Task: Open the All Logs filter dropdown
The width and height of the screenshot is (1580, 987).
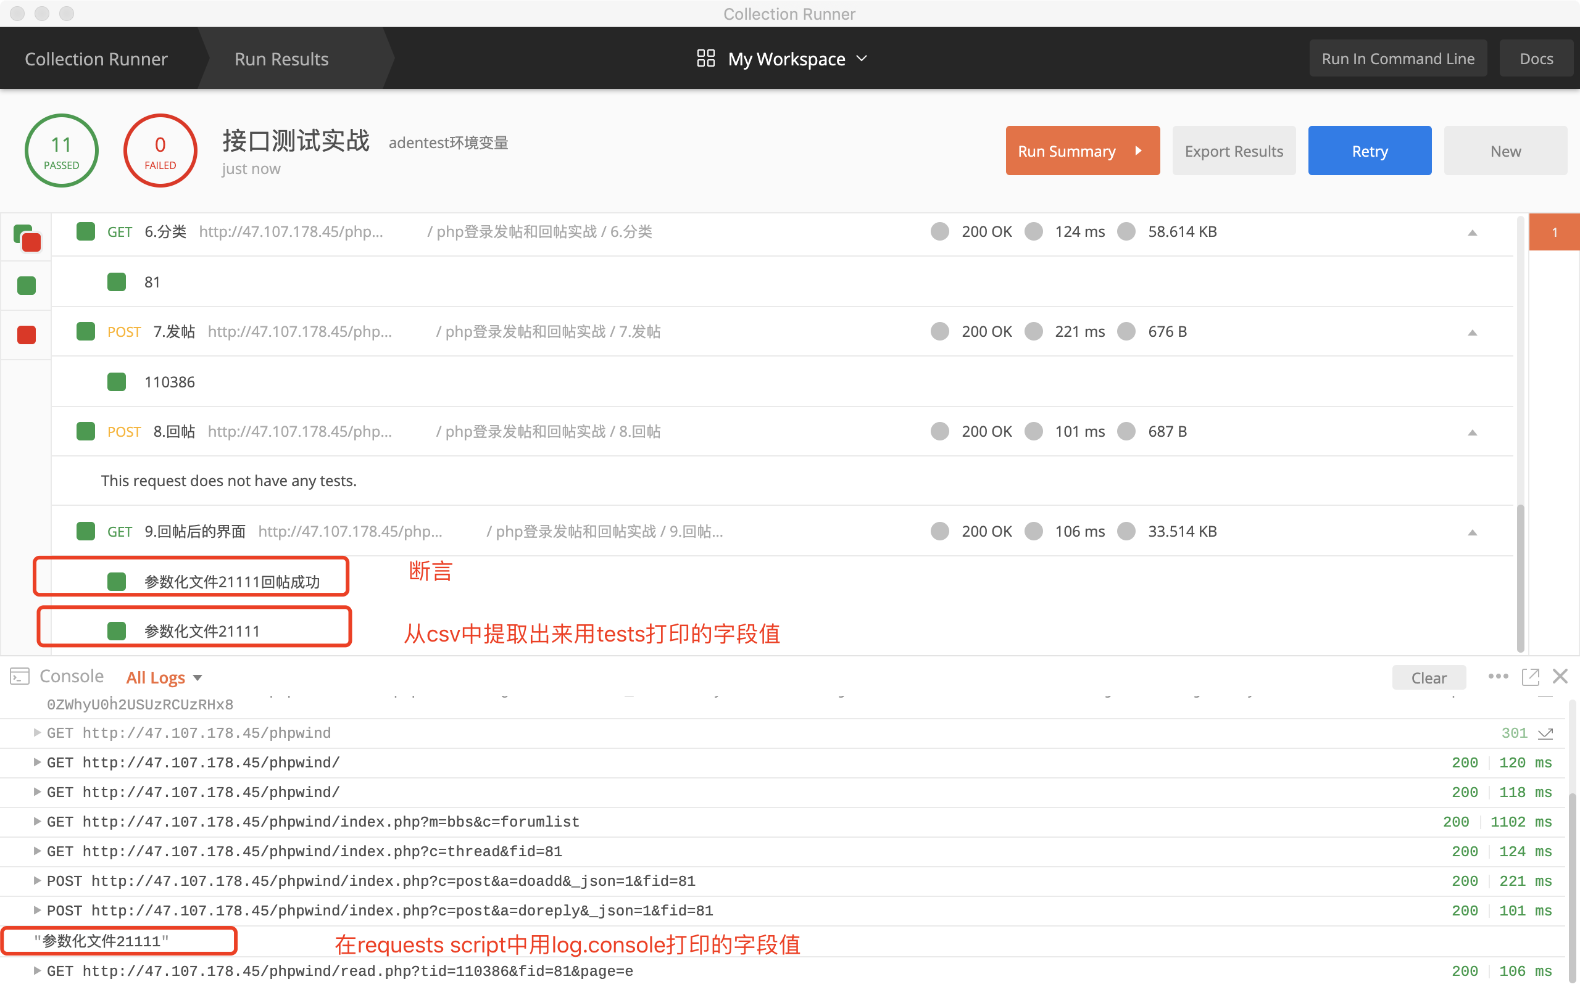Action: coord(164,677)
